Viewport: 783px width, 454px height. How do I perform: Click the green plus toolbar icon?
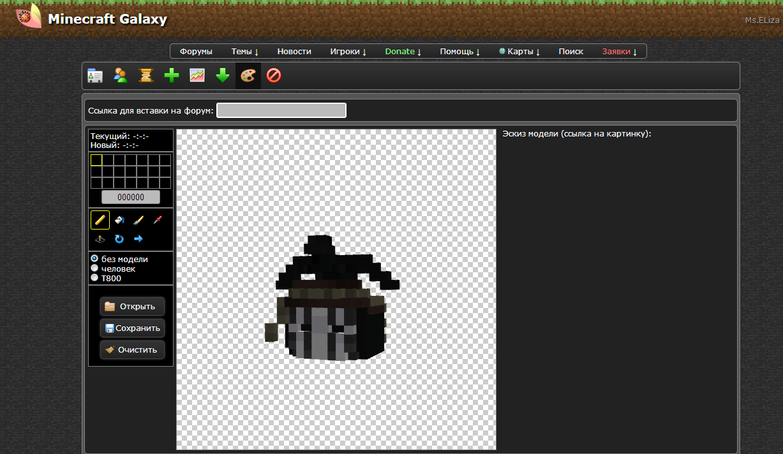coord(172,76)
